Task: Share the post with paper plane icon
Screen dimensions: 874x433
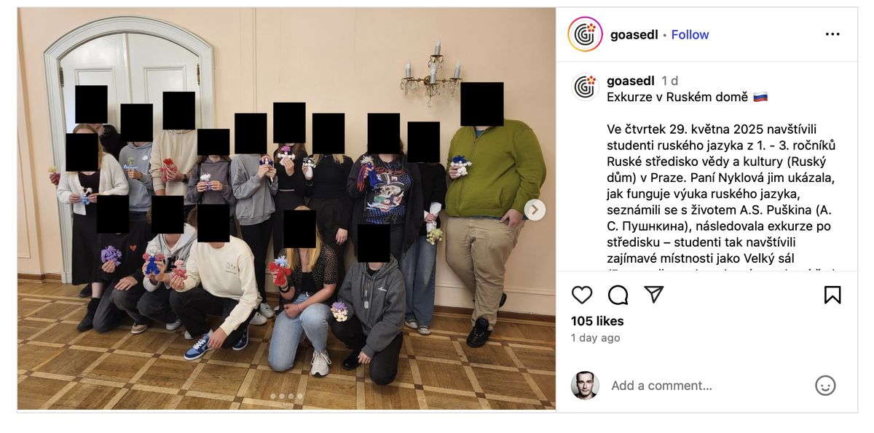Action: pos(654,295)
